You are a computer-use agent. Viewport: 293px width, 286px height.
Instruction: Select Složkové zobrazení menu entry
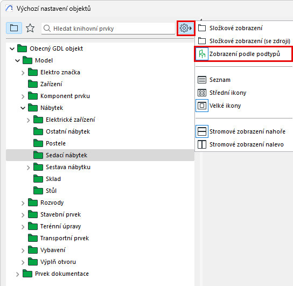pos(236,28)
